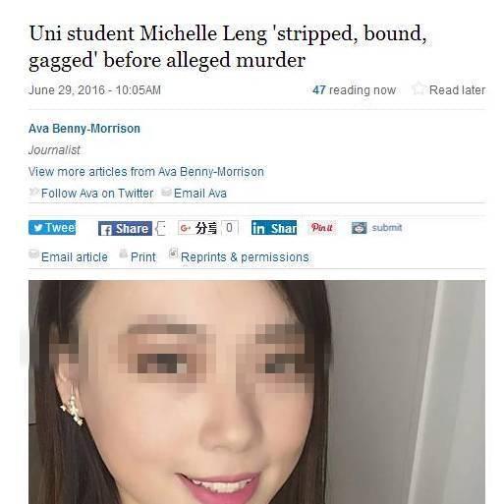Share the article on LinkedIn
The width and height of the screenshot is (502, 504).
pyautogui.click(x=274, y=228)
